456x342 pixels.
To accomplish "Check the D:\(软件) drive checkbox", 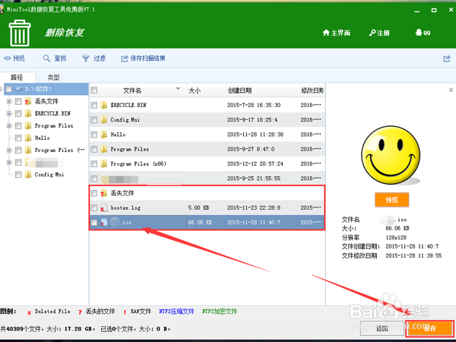I will pyautogui.click(x=8, y=89).
